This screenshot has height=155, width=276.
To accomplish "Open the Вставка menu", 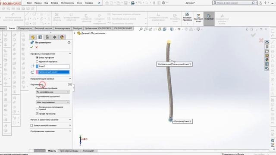I will click(x=54, y=3).
